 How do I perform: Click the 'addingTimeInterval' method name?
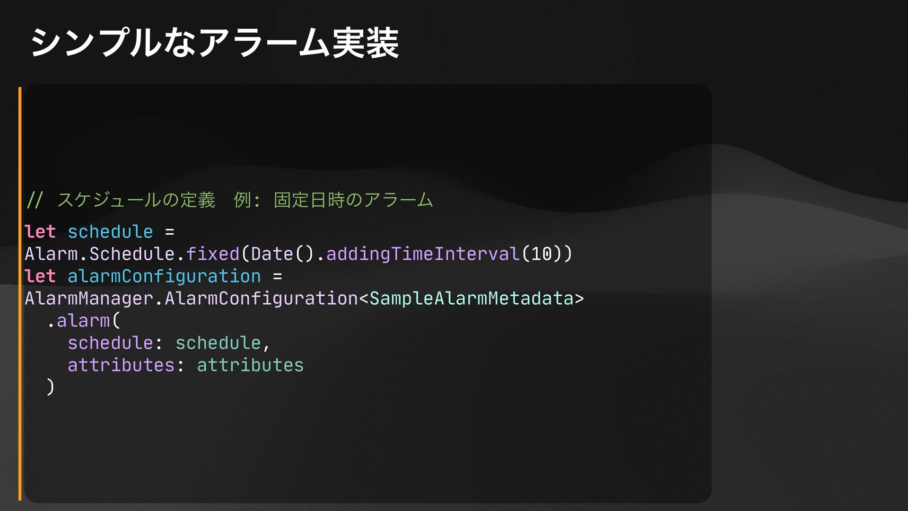pos(423,254)
